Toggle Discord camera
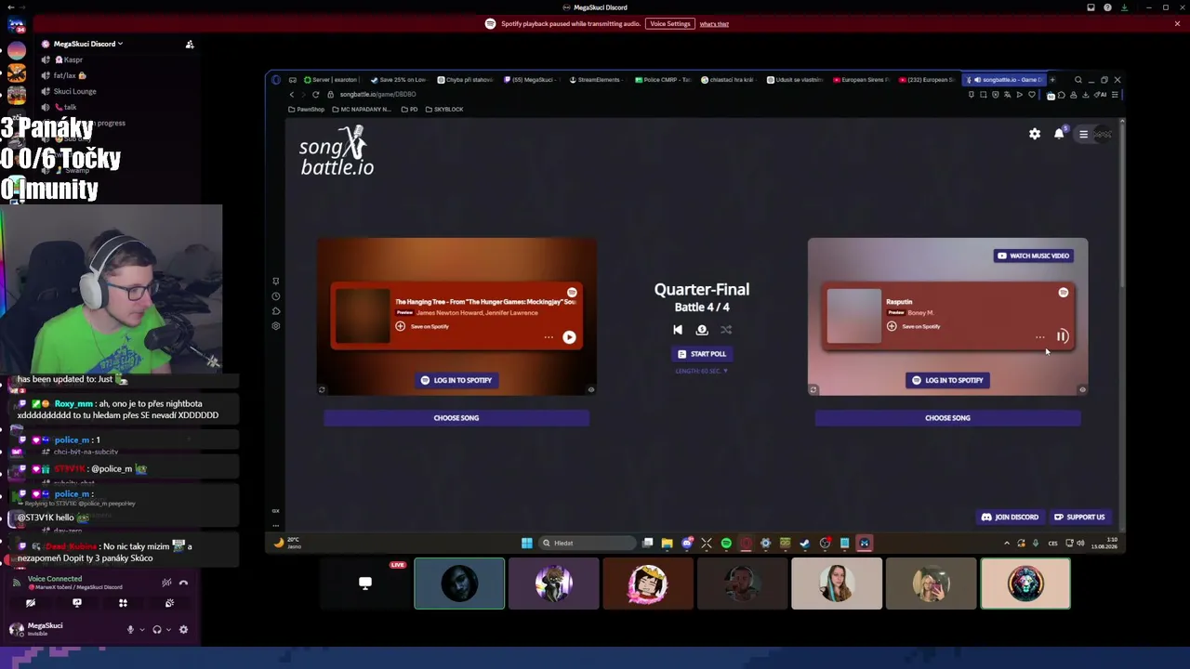Screen dimensions: 1190x669 [x=31, y=603]
